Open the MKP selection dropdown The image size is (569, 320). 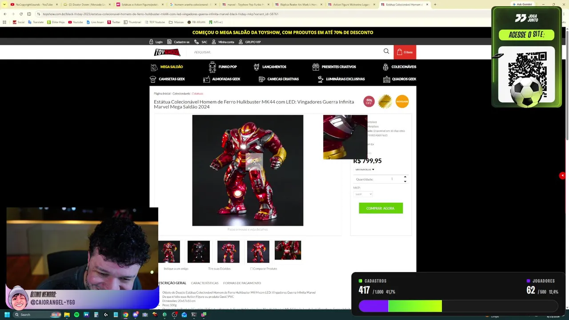click(x=363, y=194)
